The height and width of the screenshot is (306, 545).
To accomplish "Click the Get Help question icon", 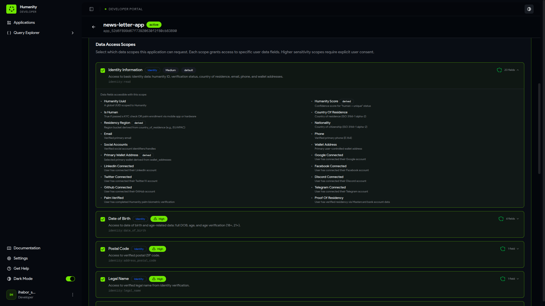I will pyautogui.click(x=9, y=269).
